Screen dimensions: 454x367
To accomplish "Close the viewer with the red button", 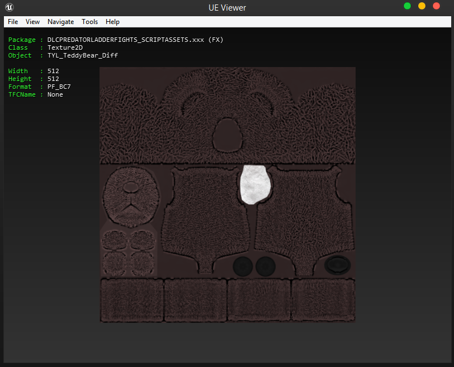I will (x=436, y=6).
